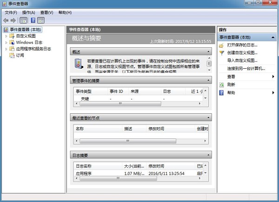Image resolution: width=279 pixels, height=202 pixels.
Task: Click 打开保存的日志... action
Action: 242,45
